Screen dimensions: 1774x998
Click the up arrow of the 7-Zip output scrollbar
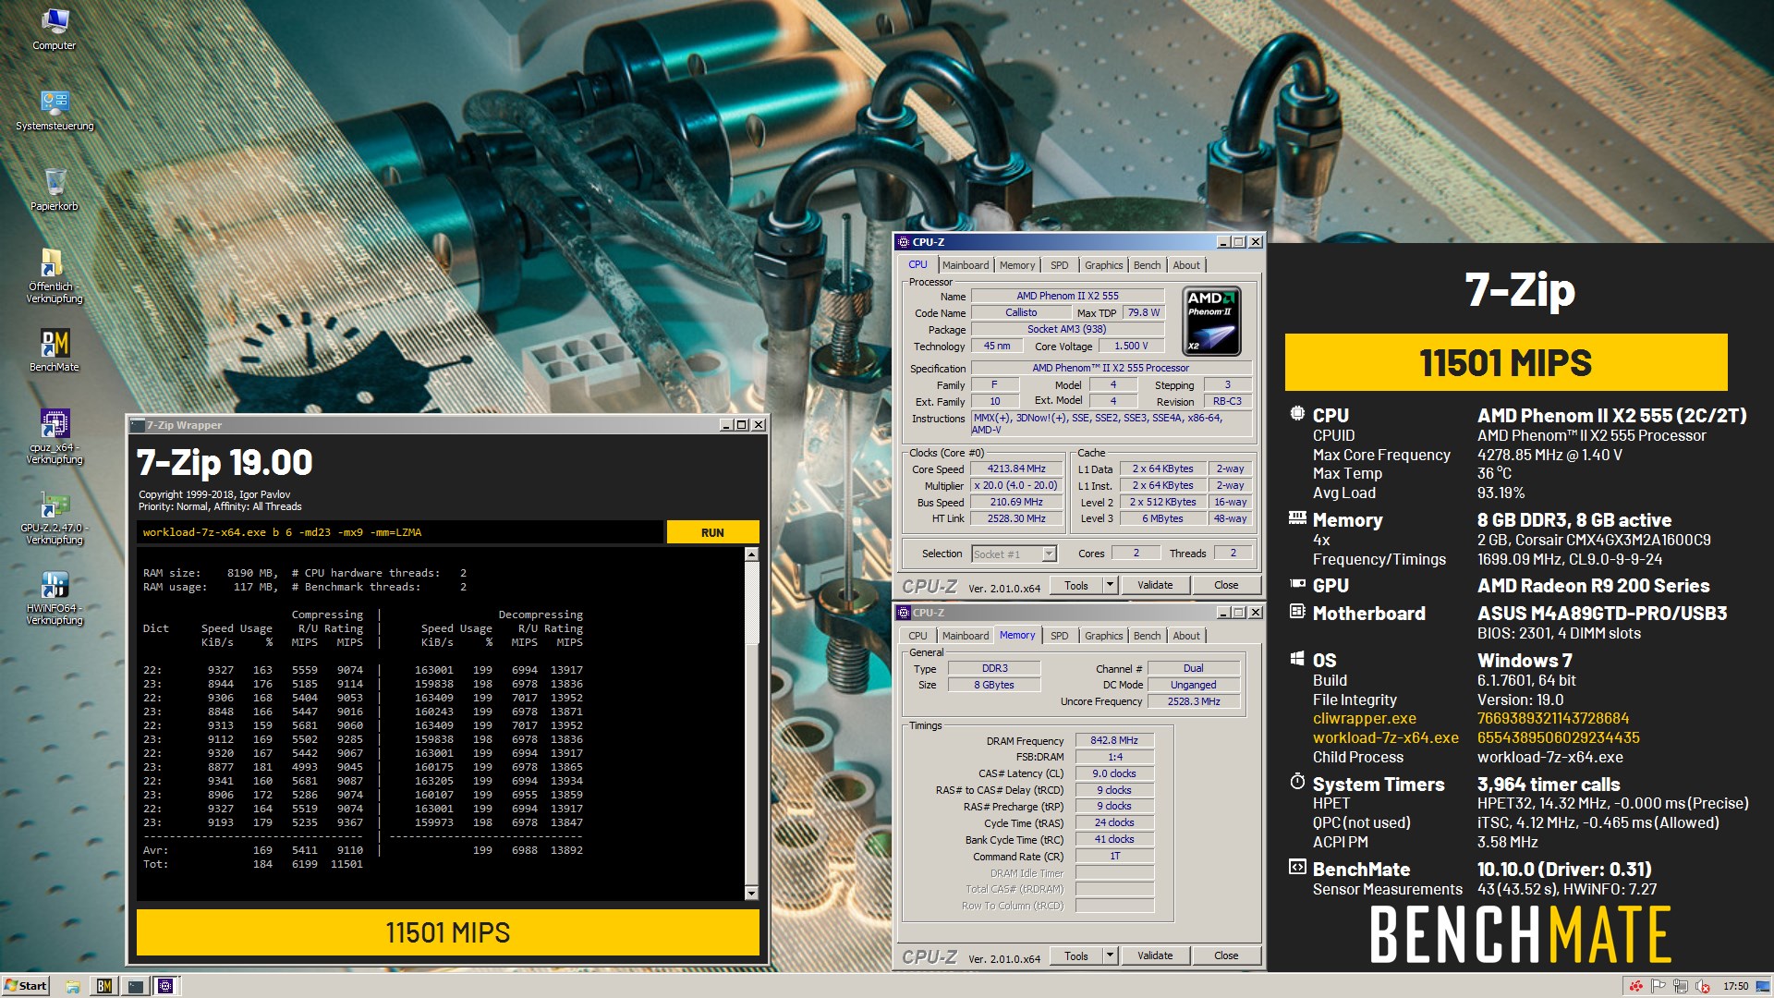pos(751,554)
